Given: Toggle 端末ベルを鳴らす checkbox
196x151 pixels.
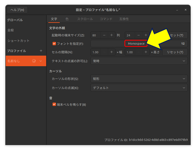Looking at the screenshot, I should click(x=54, y=104).
